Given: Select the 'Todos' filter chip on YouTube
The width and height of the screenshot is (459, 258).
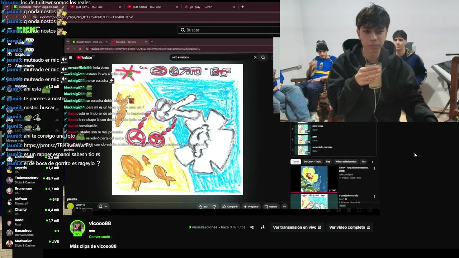Looking at the screenshot, I should pos(295,162).
